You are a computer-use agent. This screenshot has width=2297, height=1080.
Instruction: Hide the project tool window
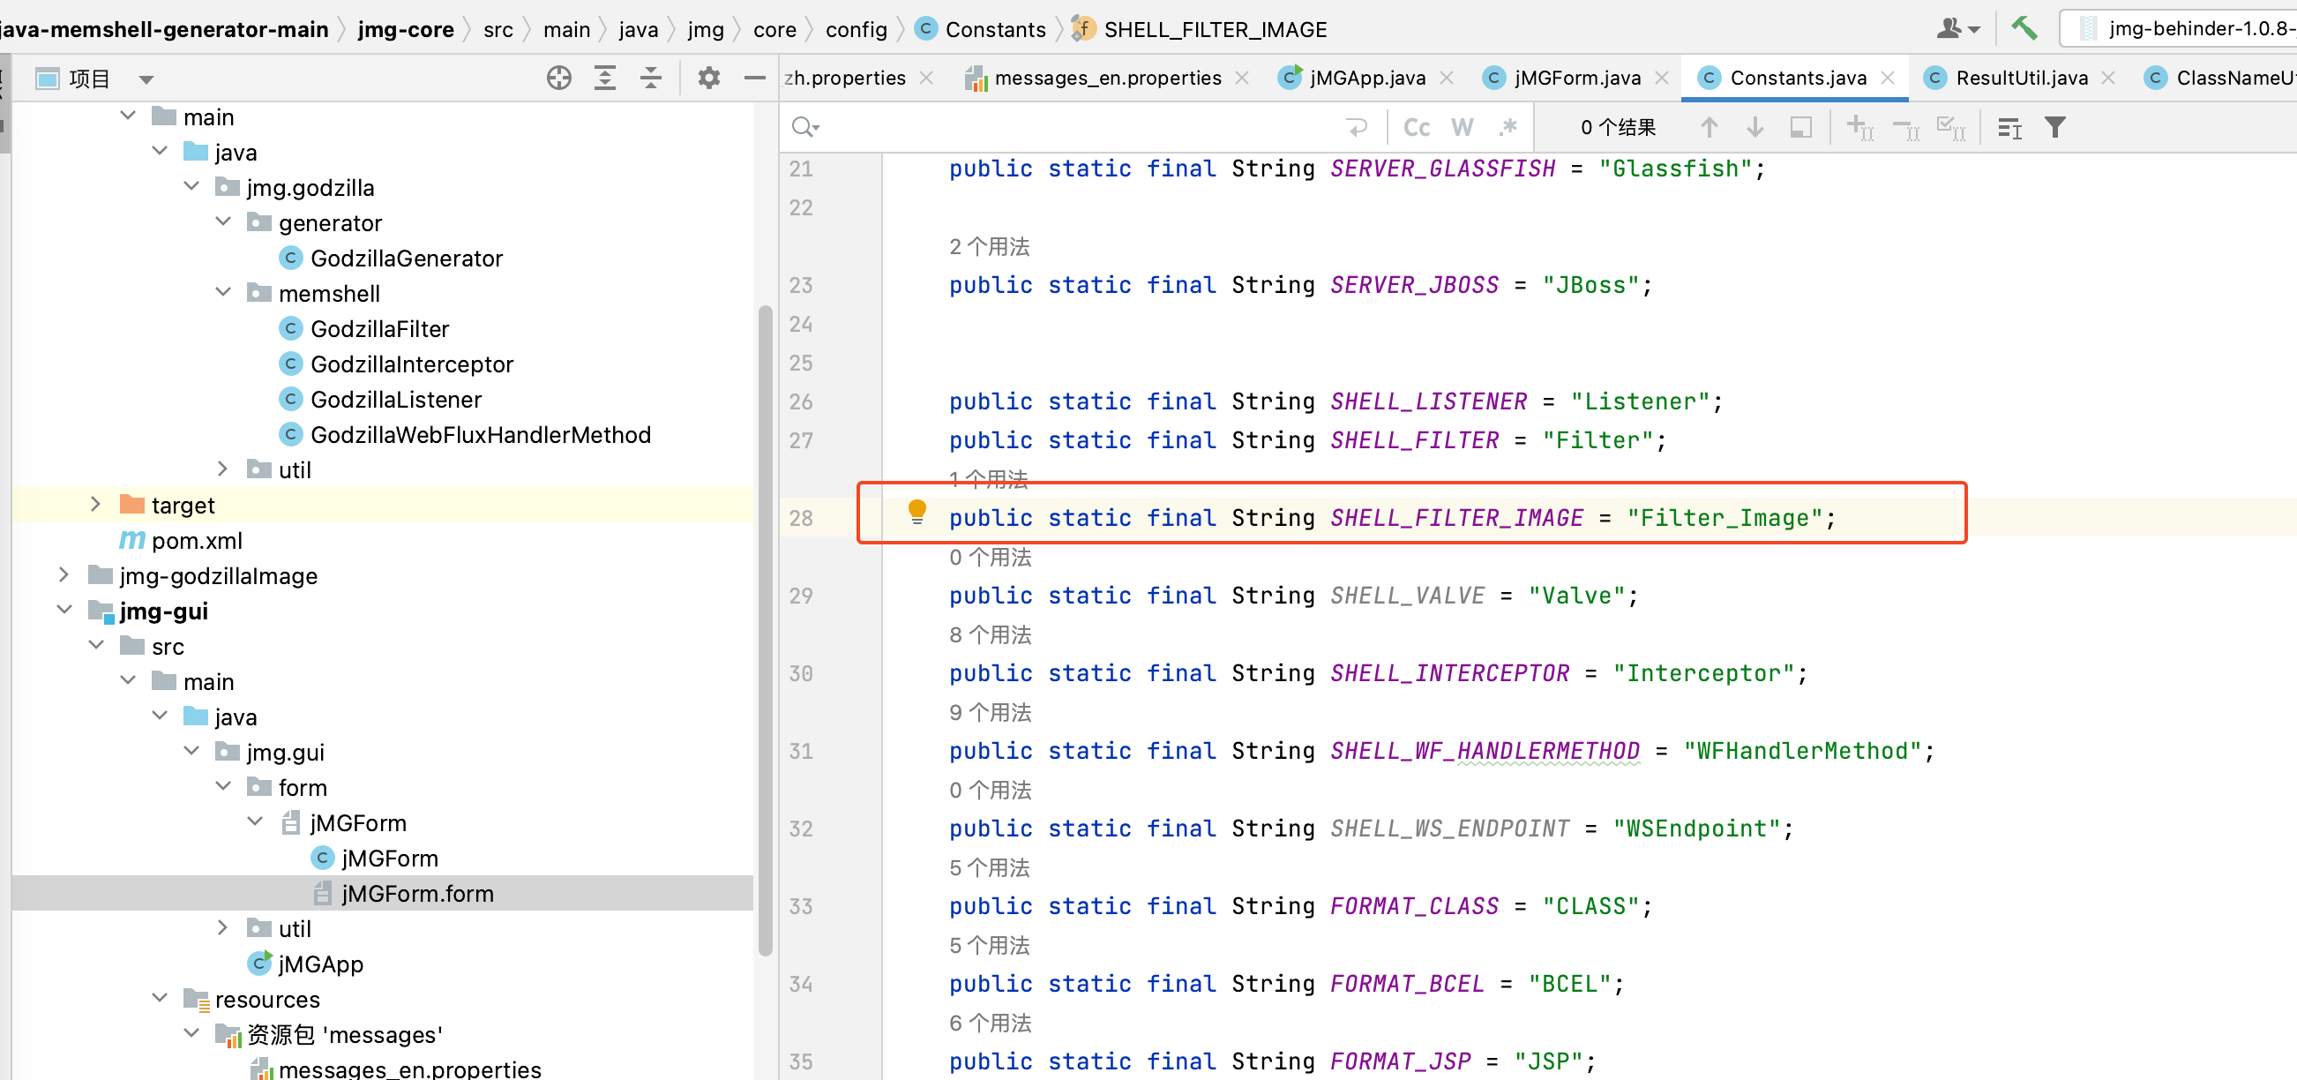click(755, 79)
